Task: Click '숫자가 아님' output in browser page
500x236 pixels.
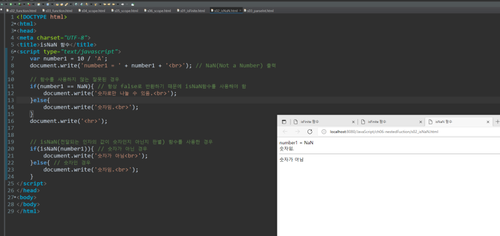Action: [291, 160]
